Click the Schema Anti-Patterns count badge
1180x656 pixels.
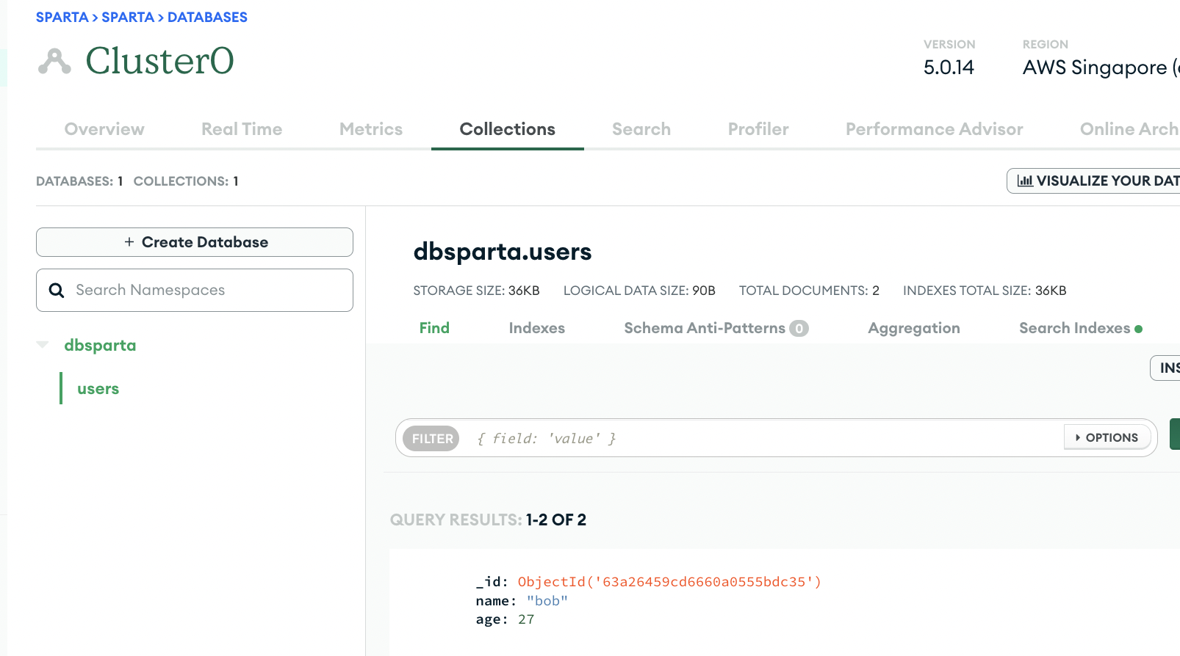(799, 329)
